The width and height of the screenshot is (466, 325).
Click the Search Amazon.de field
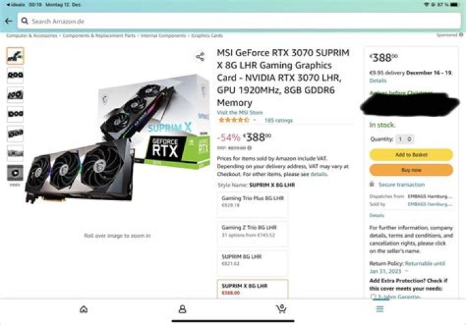click(239, 21)
